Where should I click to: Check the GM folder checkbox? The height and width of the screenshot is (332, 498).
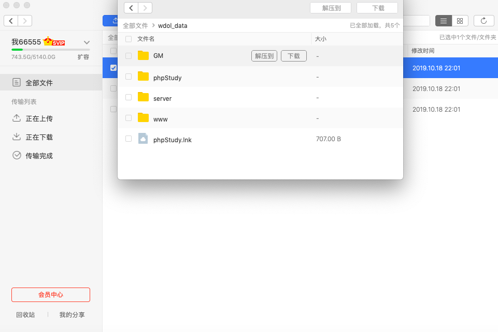pos(129,56)
